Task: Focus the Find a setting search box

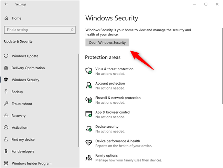Action: tap(36, 30)
